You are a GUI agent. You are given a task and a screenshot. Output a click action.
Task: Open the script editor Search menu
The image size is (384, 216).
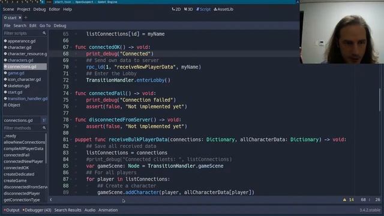pyautogui.click(x=20, y=25)
